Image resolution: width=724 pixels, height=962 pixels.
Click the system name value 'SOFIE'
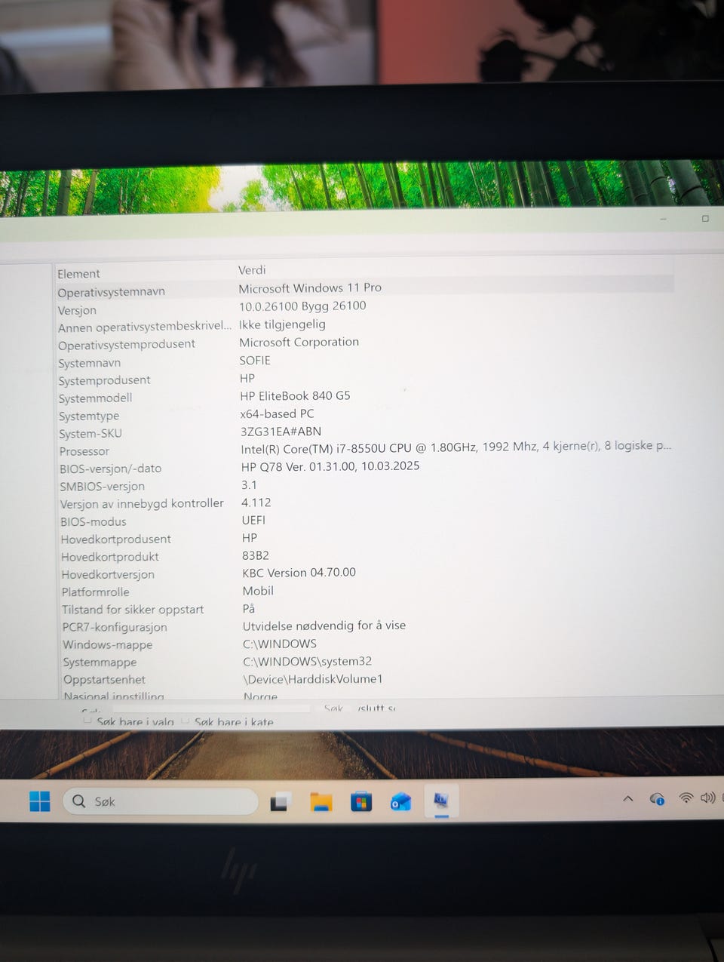click(x=255, y=361)
